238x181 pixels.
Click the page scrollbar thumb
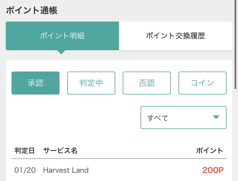pyautogui.click(x=235, y=45)
